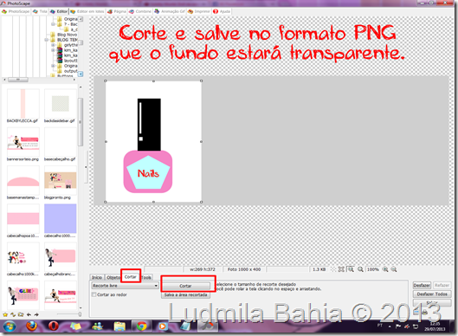Open Chrome from the taskbar
This screenshot has height=336, width=458.
tap(142, 326)
